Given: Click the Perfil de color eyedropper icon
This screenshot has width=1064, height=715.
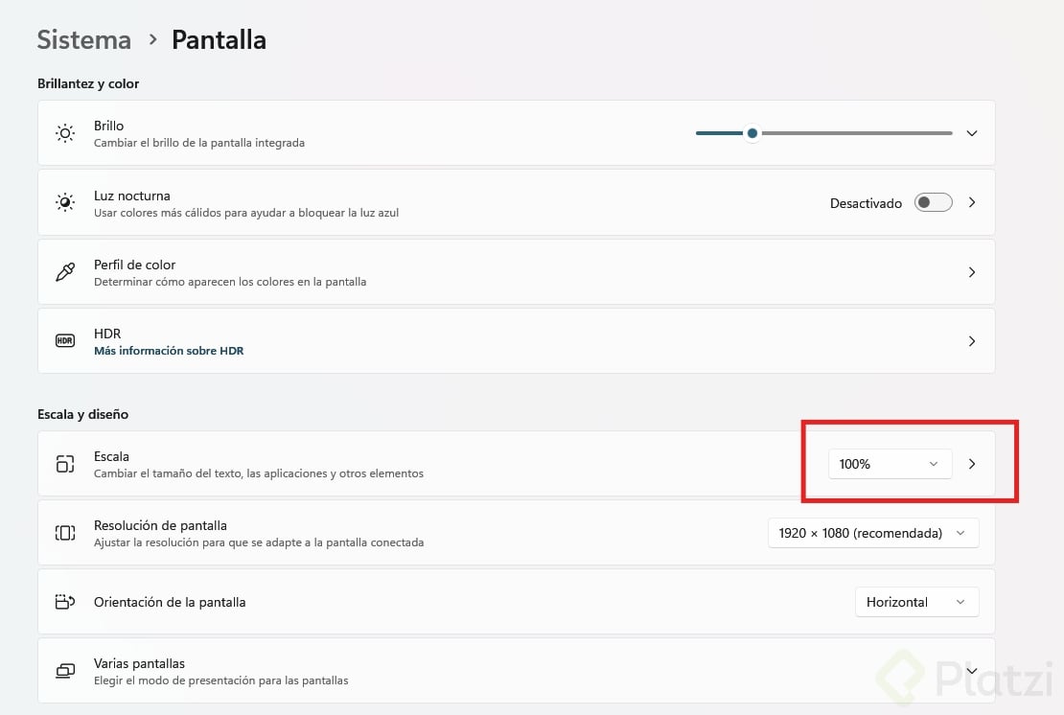Looking at the screenshot, I should (x=65, y=272).
